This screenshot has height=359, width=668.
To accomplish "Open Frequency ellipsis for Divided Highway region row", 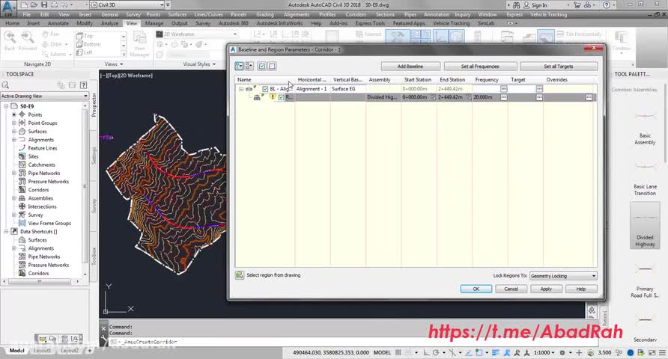I will point(503,97).
